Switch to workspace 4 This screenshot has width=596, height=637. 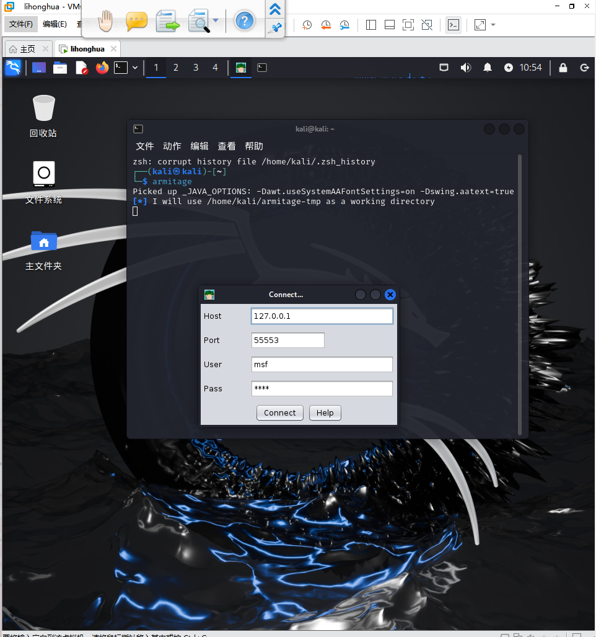215,68
